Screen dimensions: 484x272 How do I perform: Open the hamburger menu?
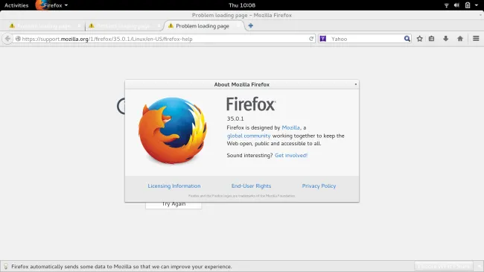(476, 39)
